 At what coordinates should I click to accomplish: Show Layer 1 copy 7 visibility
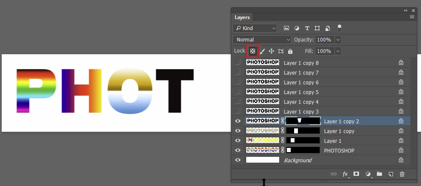238,72
